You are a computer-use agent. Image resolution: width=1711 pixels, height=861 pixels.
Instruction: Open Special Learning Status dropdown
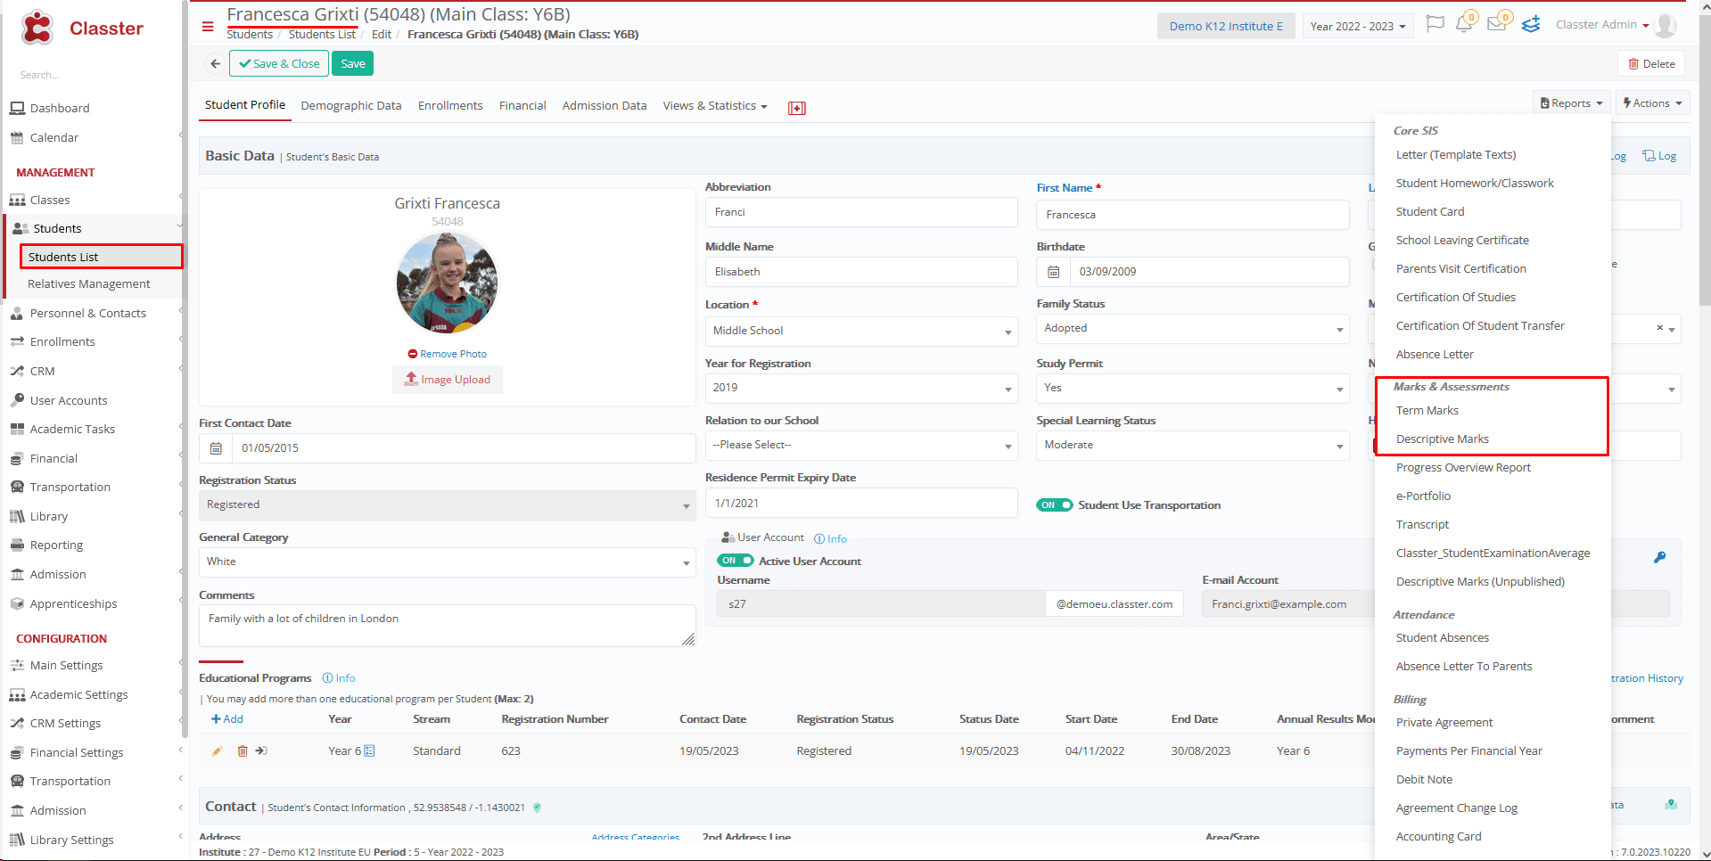click(1193, 445)
